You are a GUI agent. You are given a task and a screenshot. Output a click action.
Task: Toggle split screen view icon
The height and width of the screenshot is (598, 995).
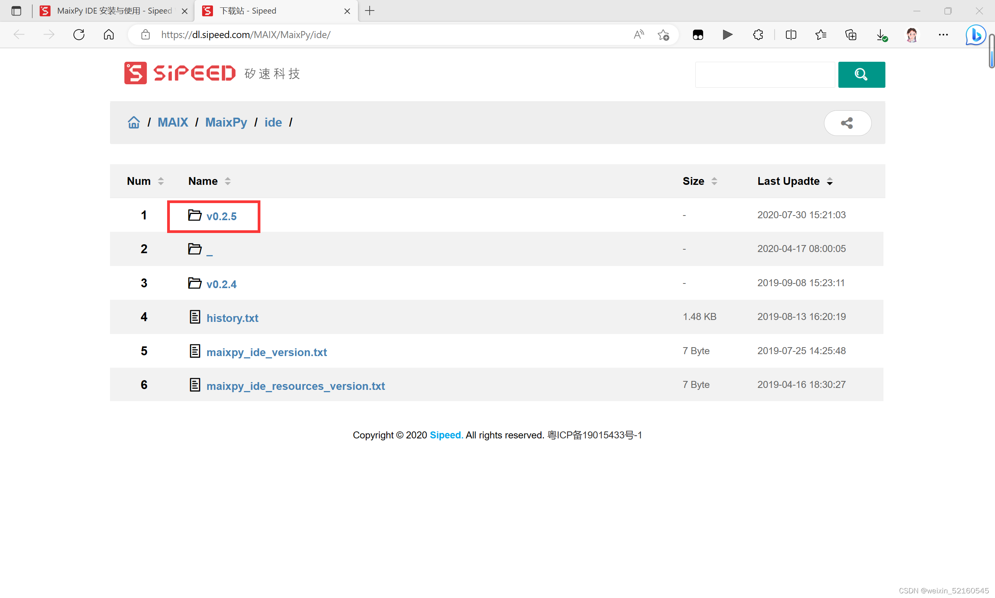tap(791, 35)
